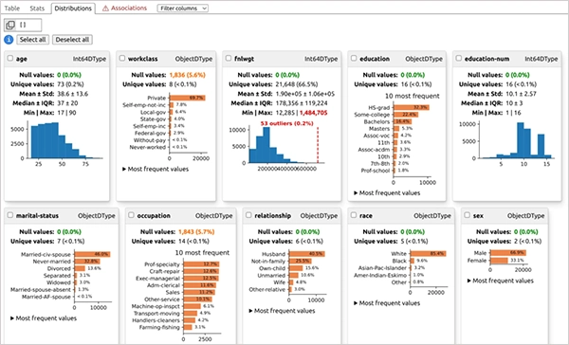Image resolution: width=569 pixels, height=345 pixels.
Task: Click the age 'Mean ± Std: 38.6 ± 13.6' value
Action: point(73,94)
